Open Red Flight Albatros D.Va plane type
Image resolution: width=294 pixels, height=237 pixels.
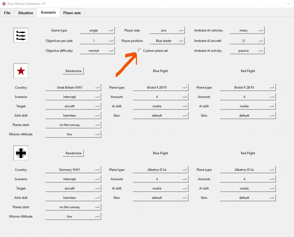[248, 170]
